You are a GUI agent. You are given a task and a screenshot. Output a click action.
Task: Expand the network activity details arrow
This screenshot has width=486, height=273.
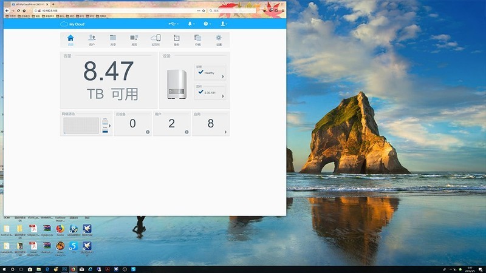pyautogui.click(x=110, y=126)
